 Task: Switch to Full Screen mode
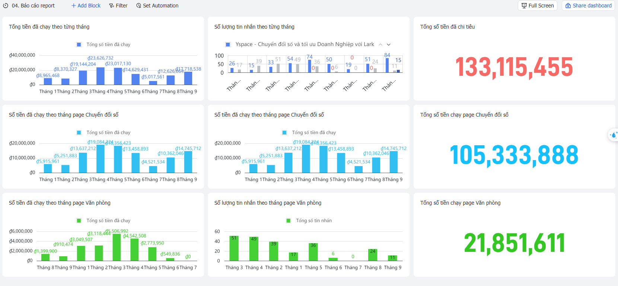(x=538, y=6)
